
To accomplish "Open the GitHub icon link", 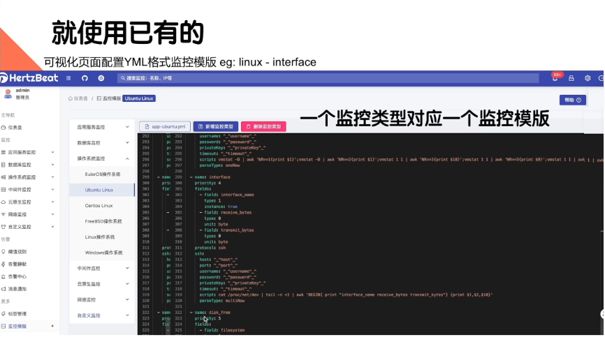I will (x=85, y=78).
